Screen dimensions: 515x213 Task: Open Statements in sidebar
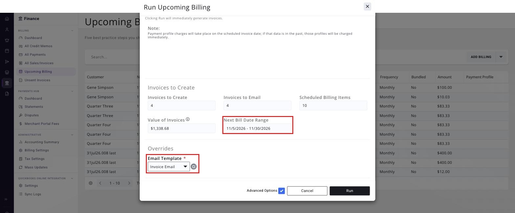pos(34,107)
